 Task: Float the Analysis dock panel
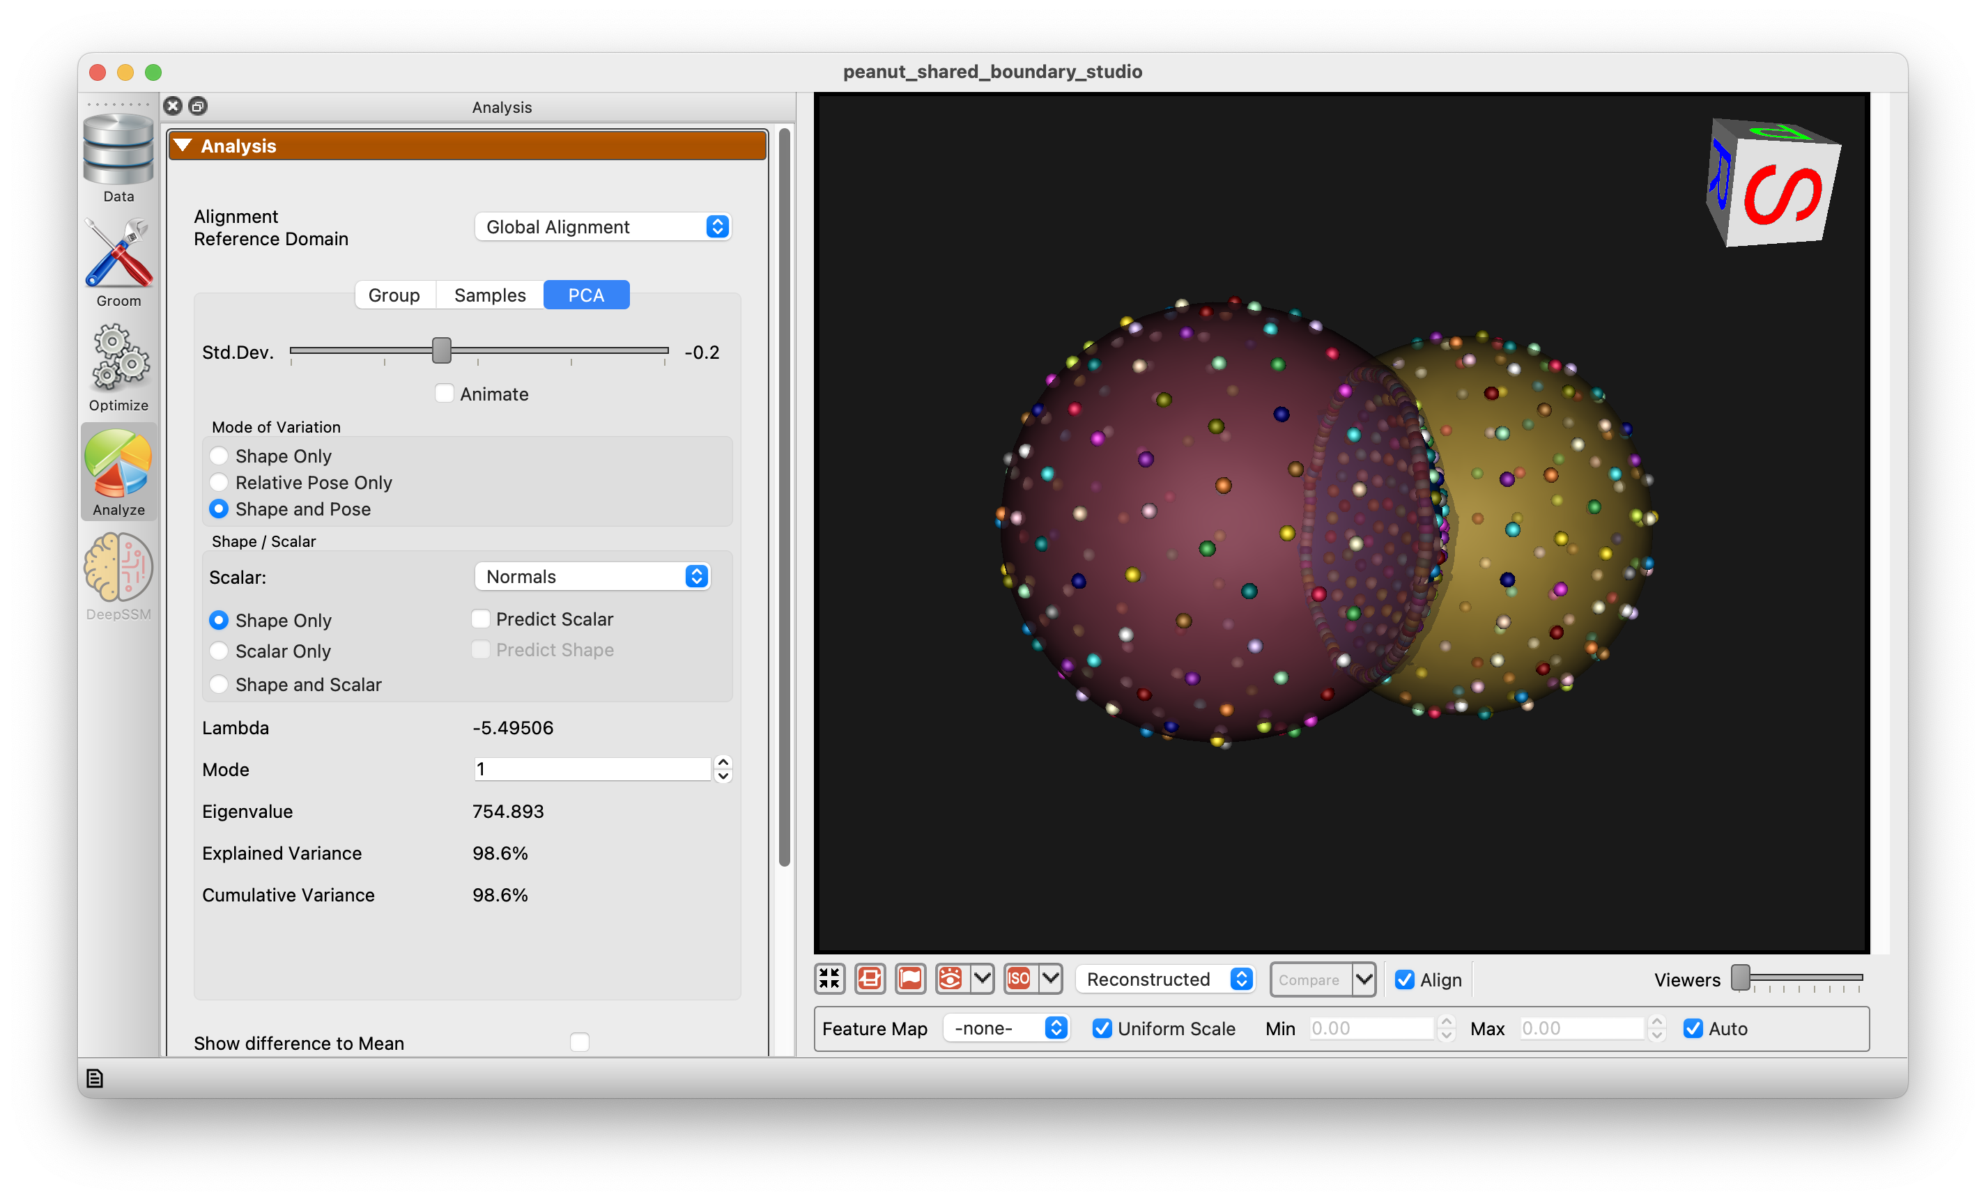click(197, 107)
